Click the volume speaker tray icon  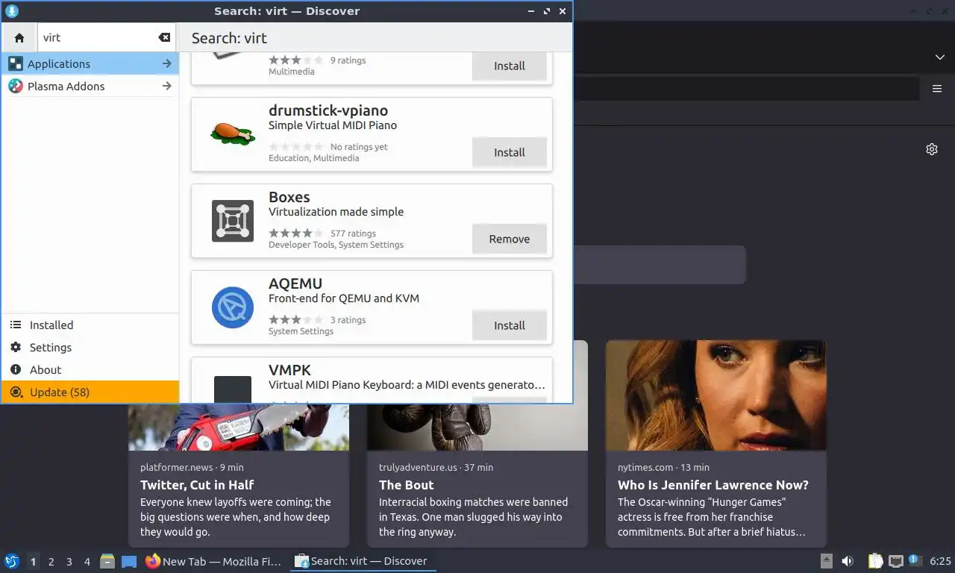coord(848,561)
